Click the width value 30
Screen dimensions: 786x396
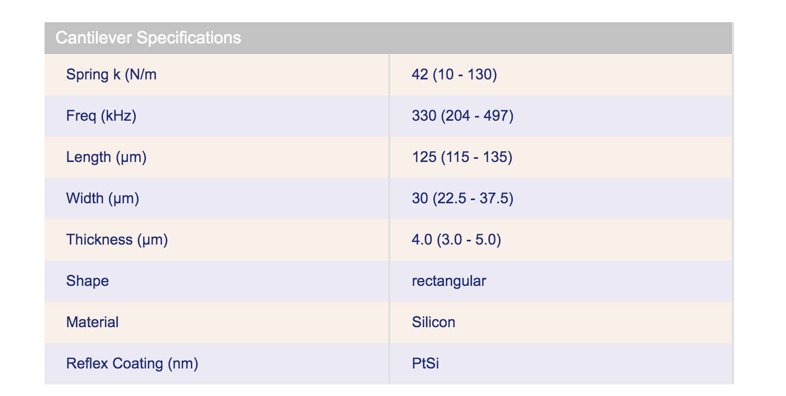(x=420, y=199)
